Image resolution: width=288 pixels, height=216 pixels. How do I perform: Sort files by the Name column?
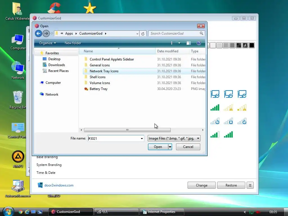[x=117, y=51]
